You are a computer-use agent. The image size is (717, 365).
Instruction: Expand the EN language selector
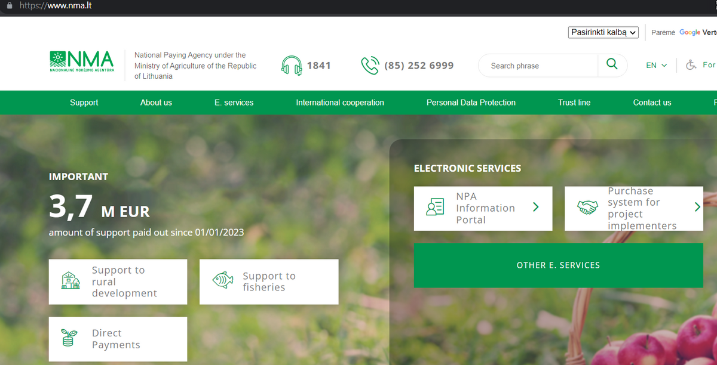(x=656, y=66)
